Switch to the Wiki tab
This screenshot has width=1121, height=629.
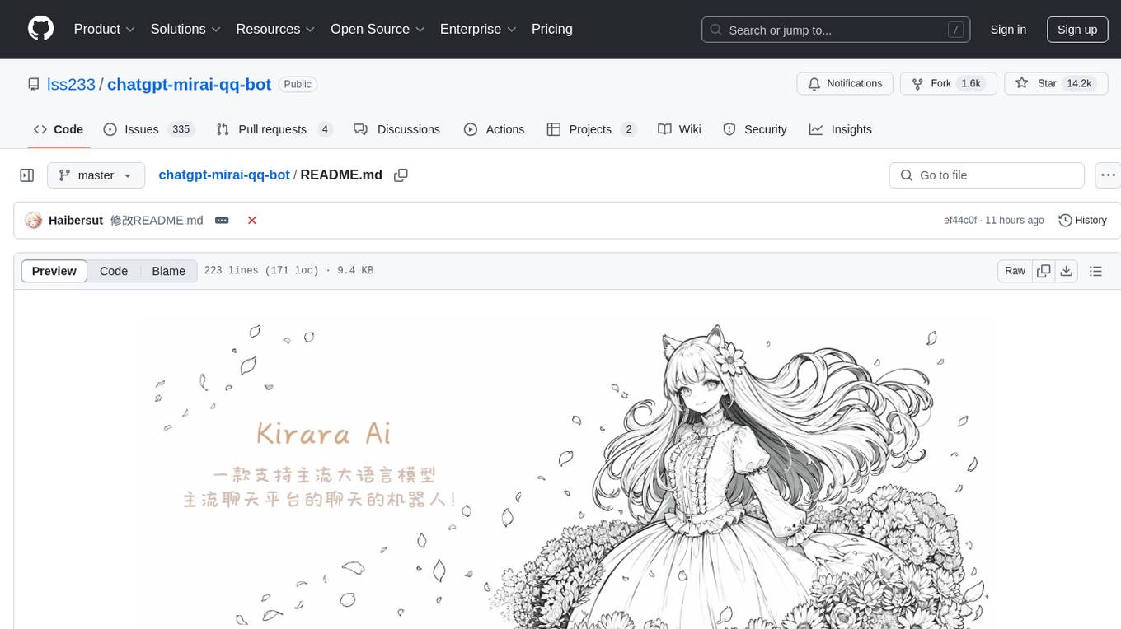[680, 129]
